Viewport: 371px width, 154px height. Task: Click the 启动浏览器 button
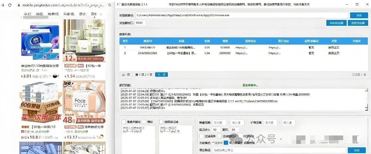336,23
